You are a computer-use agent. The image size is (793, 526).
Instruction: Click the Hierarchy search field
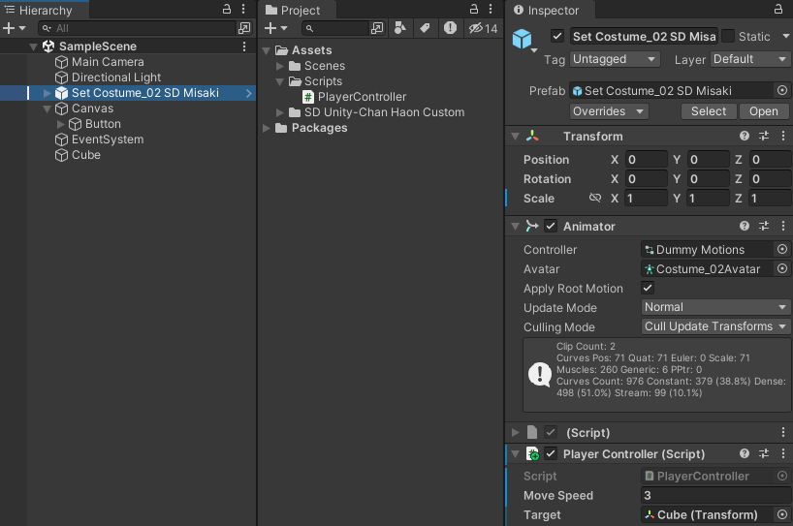coord(138,28)
